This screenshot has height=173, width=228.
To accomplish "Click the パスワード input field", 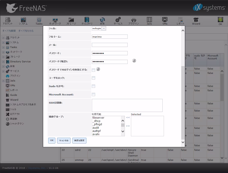I will tap(110, 53).
